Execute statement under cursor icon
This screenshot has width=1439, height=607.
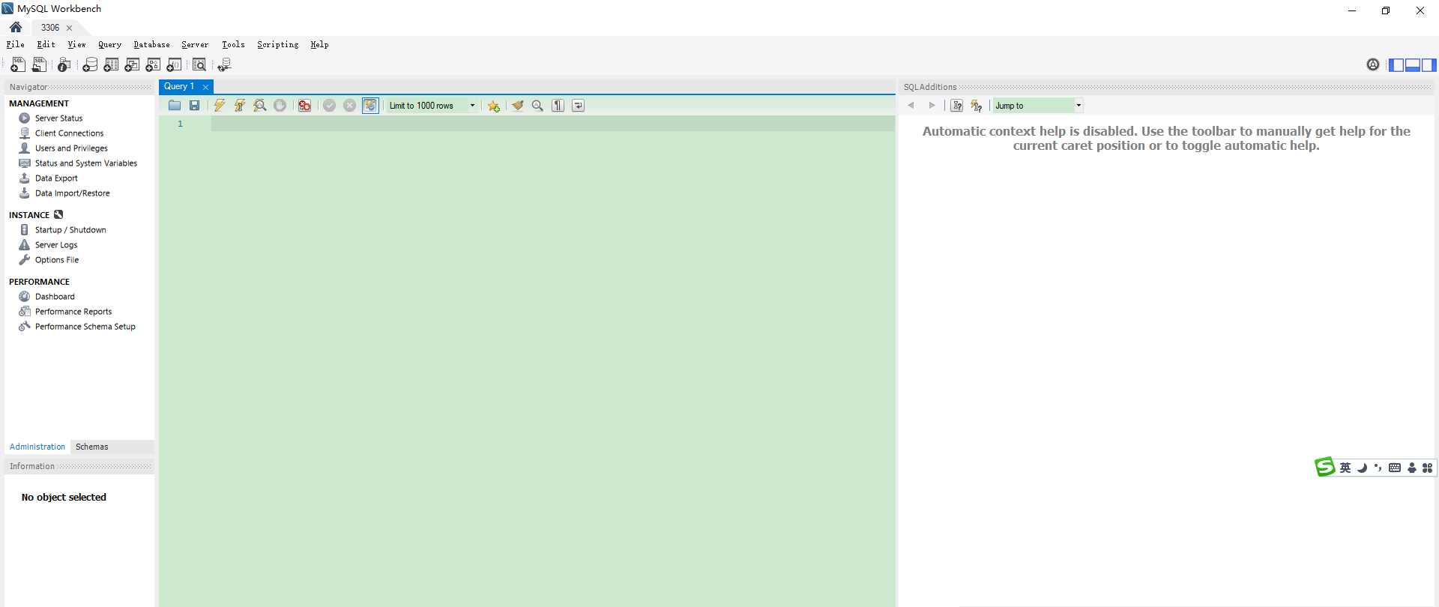click(x=240, y=106)
